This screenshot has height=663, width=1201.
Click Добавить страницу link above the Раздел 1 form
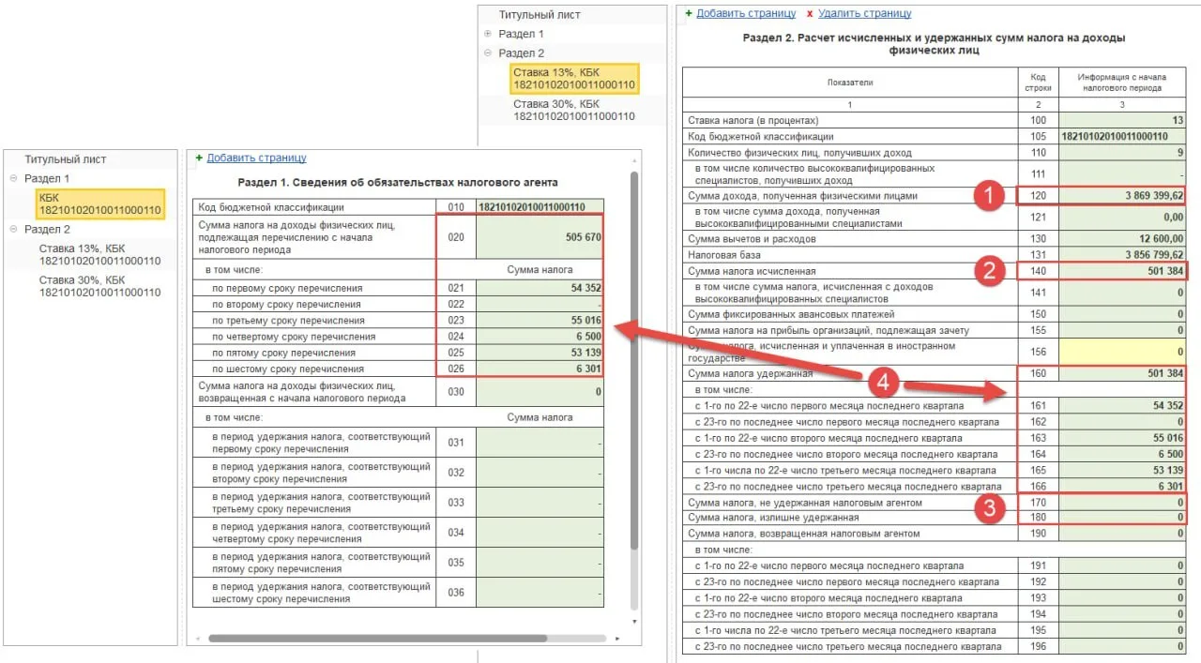(x=256, y=158)
